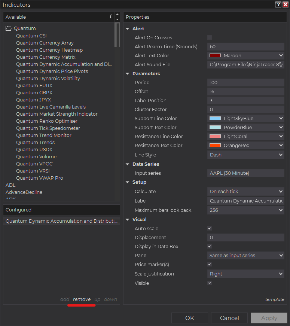Open Resistance Text Color OrangeRed dropdown

(x=246, y=145)
